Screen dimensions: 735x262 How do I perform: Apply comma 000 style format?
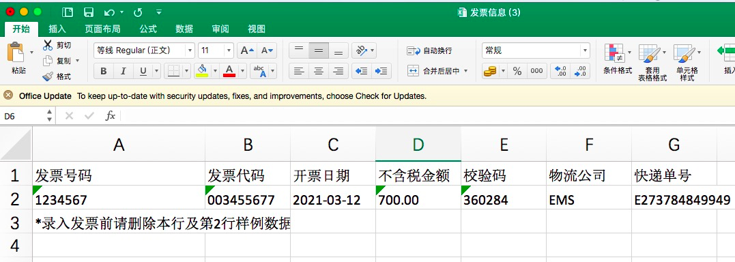point(536,71)
